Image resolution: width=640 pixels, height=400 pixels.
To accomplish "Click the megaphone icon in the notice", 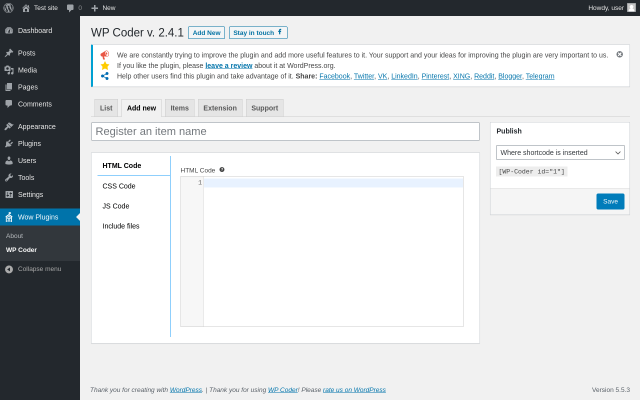I will coord(104,55).
